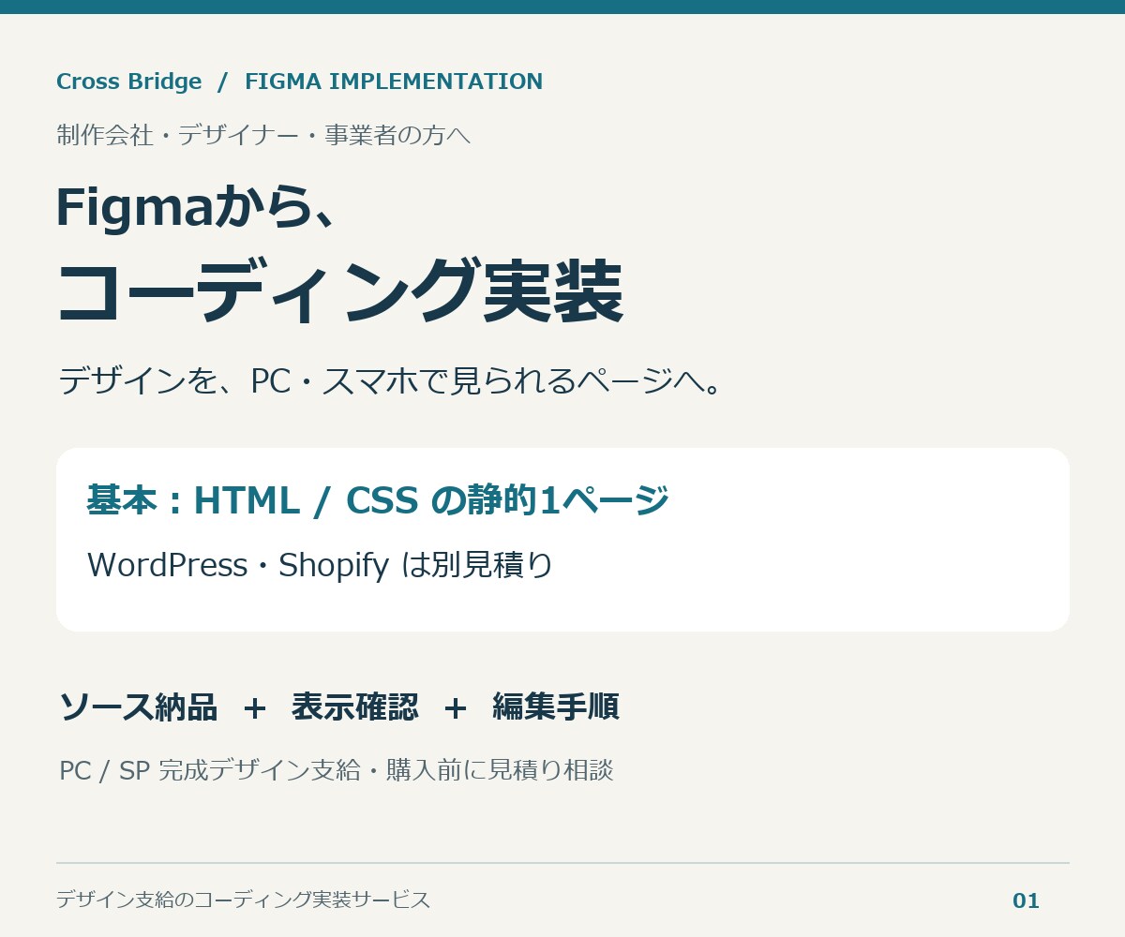Click the 'FIGMA IMPLEMENTATION' header label

[x=394, y=82]
